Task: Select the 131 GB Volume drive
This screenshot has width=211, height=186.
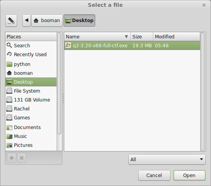Action: (x=31, y=100)
